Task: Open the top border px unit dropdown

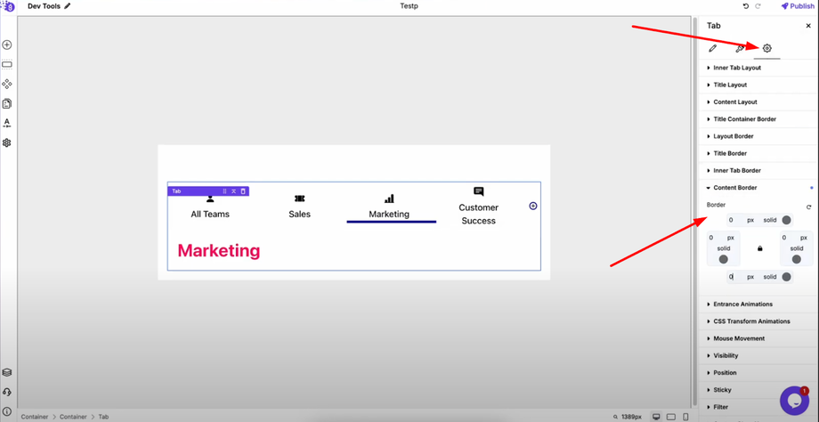Action: 750,220
